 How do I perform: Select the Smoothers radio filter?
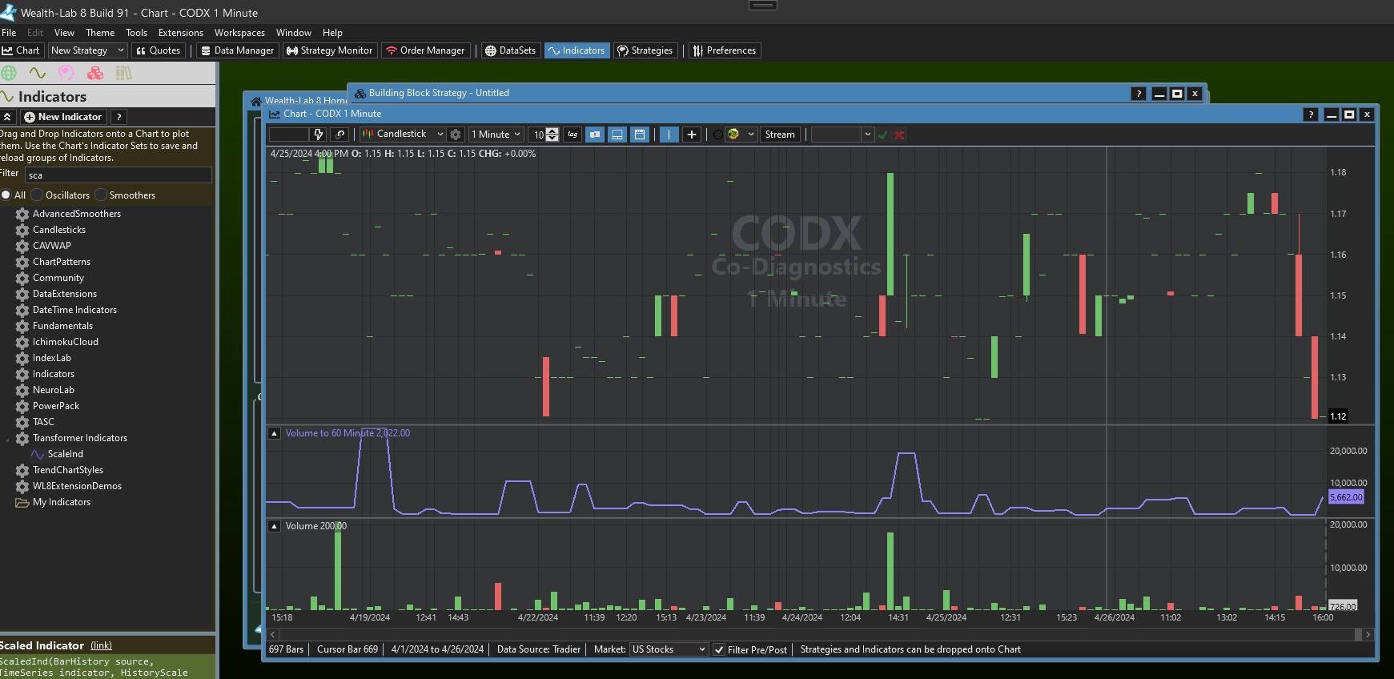click(x=102, y=195)
